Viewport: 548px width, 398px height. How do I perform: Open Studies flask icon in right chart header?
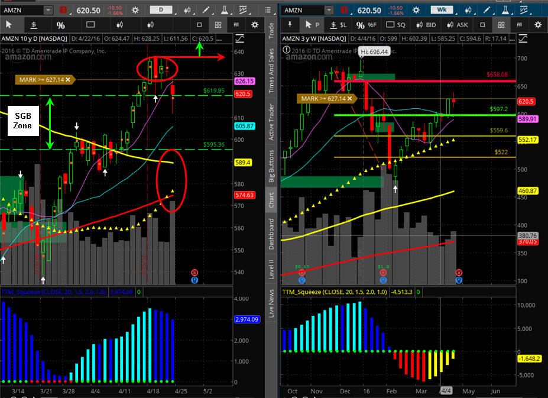click(505, 10)
